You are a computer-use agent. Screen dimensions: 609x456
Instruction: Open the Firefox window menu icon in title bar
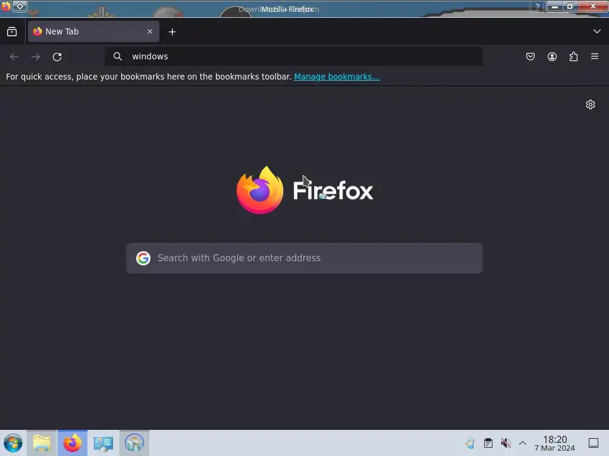(6, 6)
